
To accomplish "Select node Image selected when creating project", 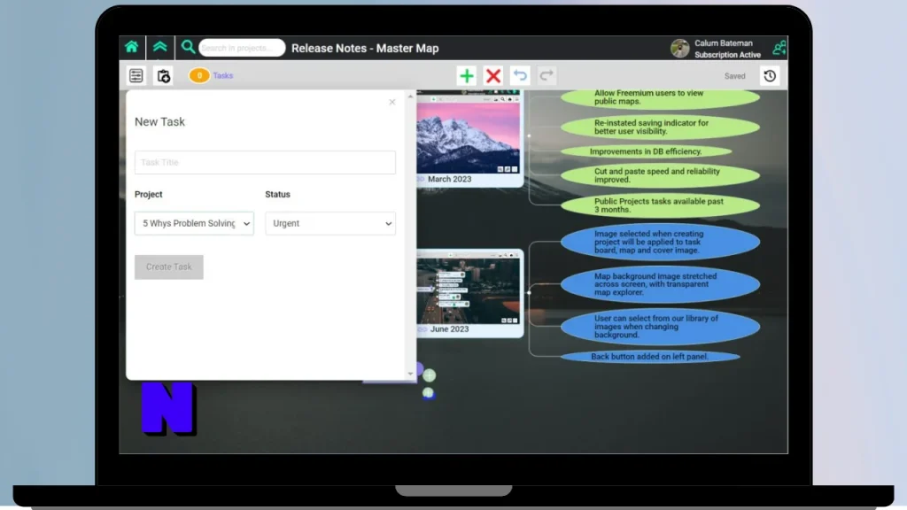I will click(x=660, y=243).
